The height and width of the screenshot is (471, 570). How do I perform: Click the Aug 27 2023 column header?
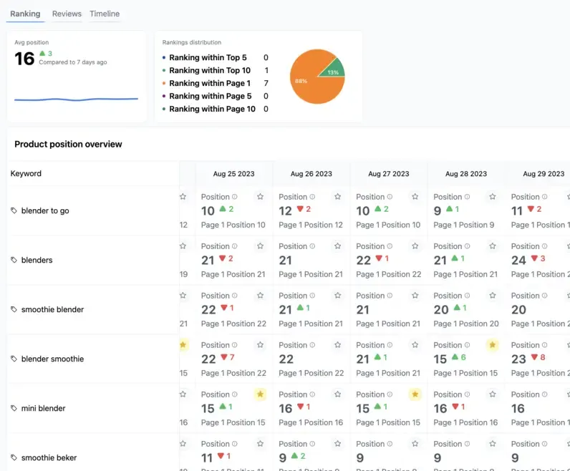389,174
